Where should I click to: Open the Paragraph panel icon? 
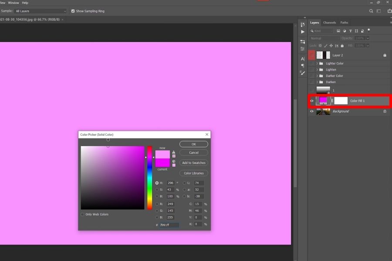pyautogui.click(x=303, y=66)
